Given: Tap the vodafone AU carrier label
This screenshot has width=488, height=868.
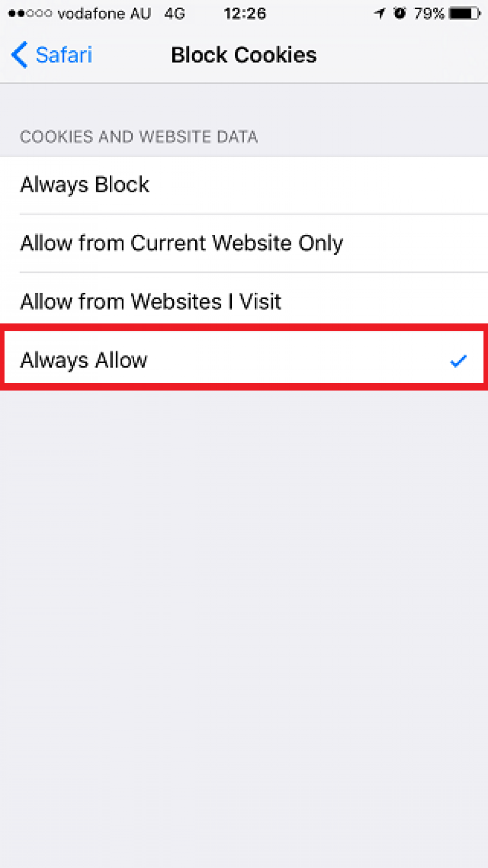Looking at the screenshot, I should pos(104,13).
